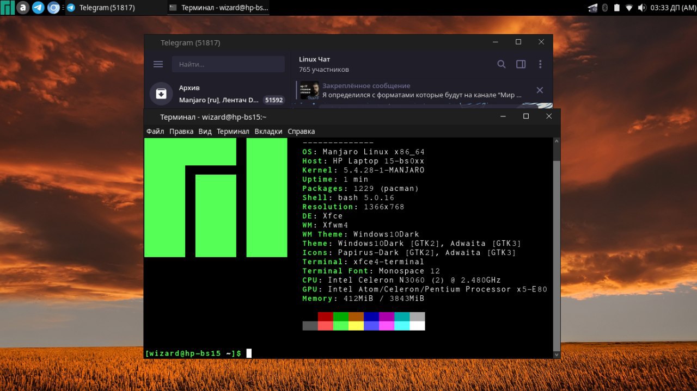Open the Вид menu in terminal
This screenshot has width=697, height=391.
click(205, 131)
